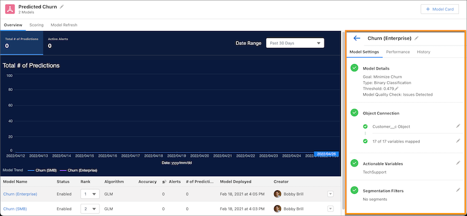
Task: Sort by Model Deployed column header
Action: click(236, 182)
